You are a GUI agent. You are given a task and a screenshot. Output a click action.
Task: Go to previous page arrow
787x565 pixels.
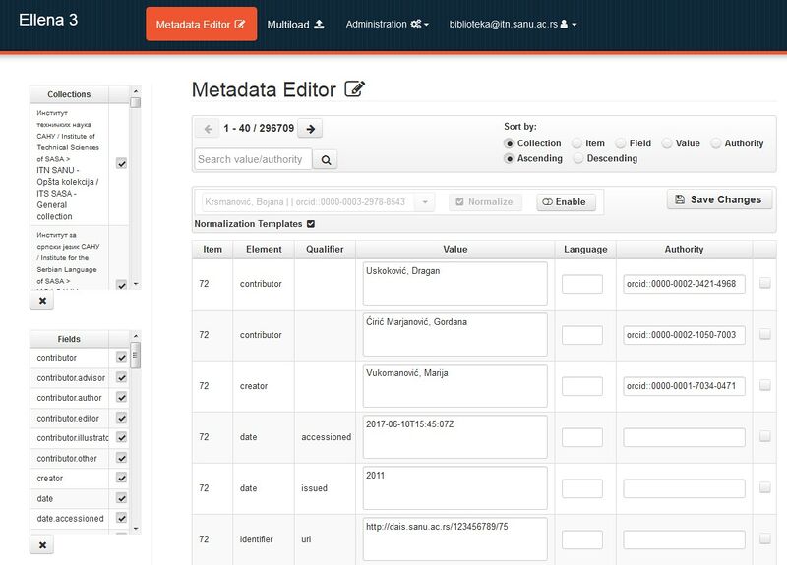coord(207,129)
